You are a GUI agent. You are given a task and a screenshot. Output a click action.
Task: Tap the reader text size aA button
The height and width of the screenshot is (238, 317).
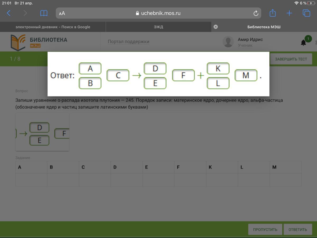62,13
